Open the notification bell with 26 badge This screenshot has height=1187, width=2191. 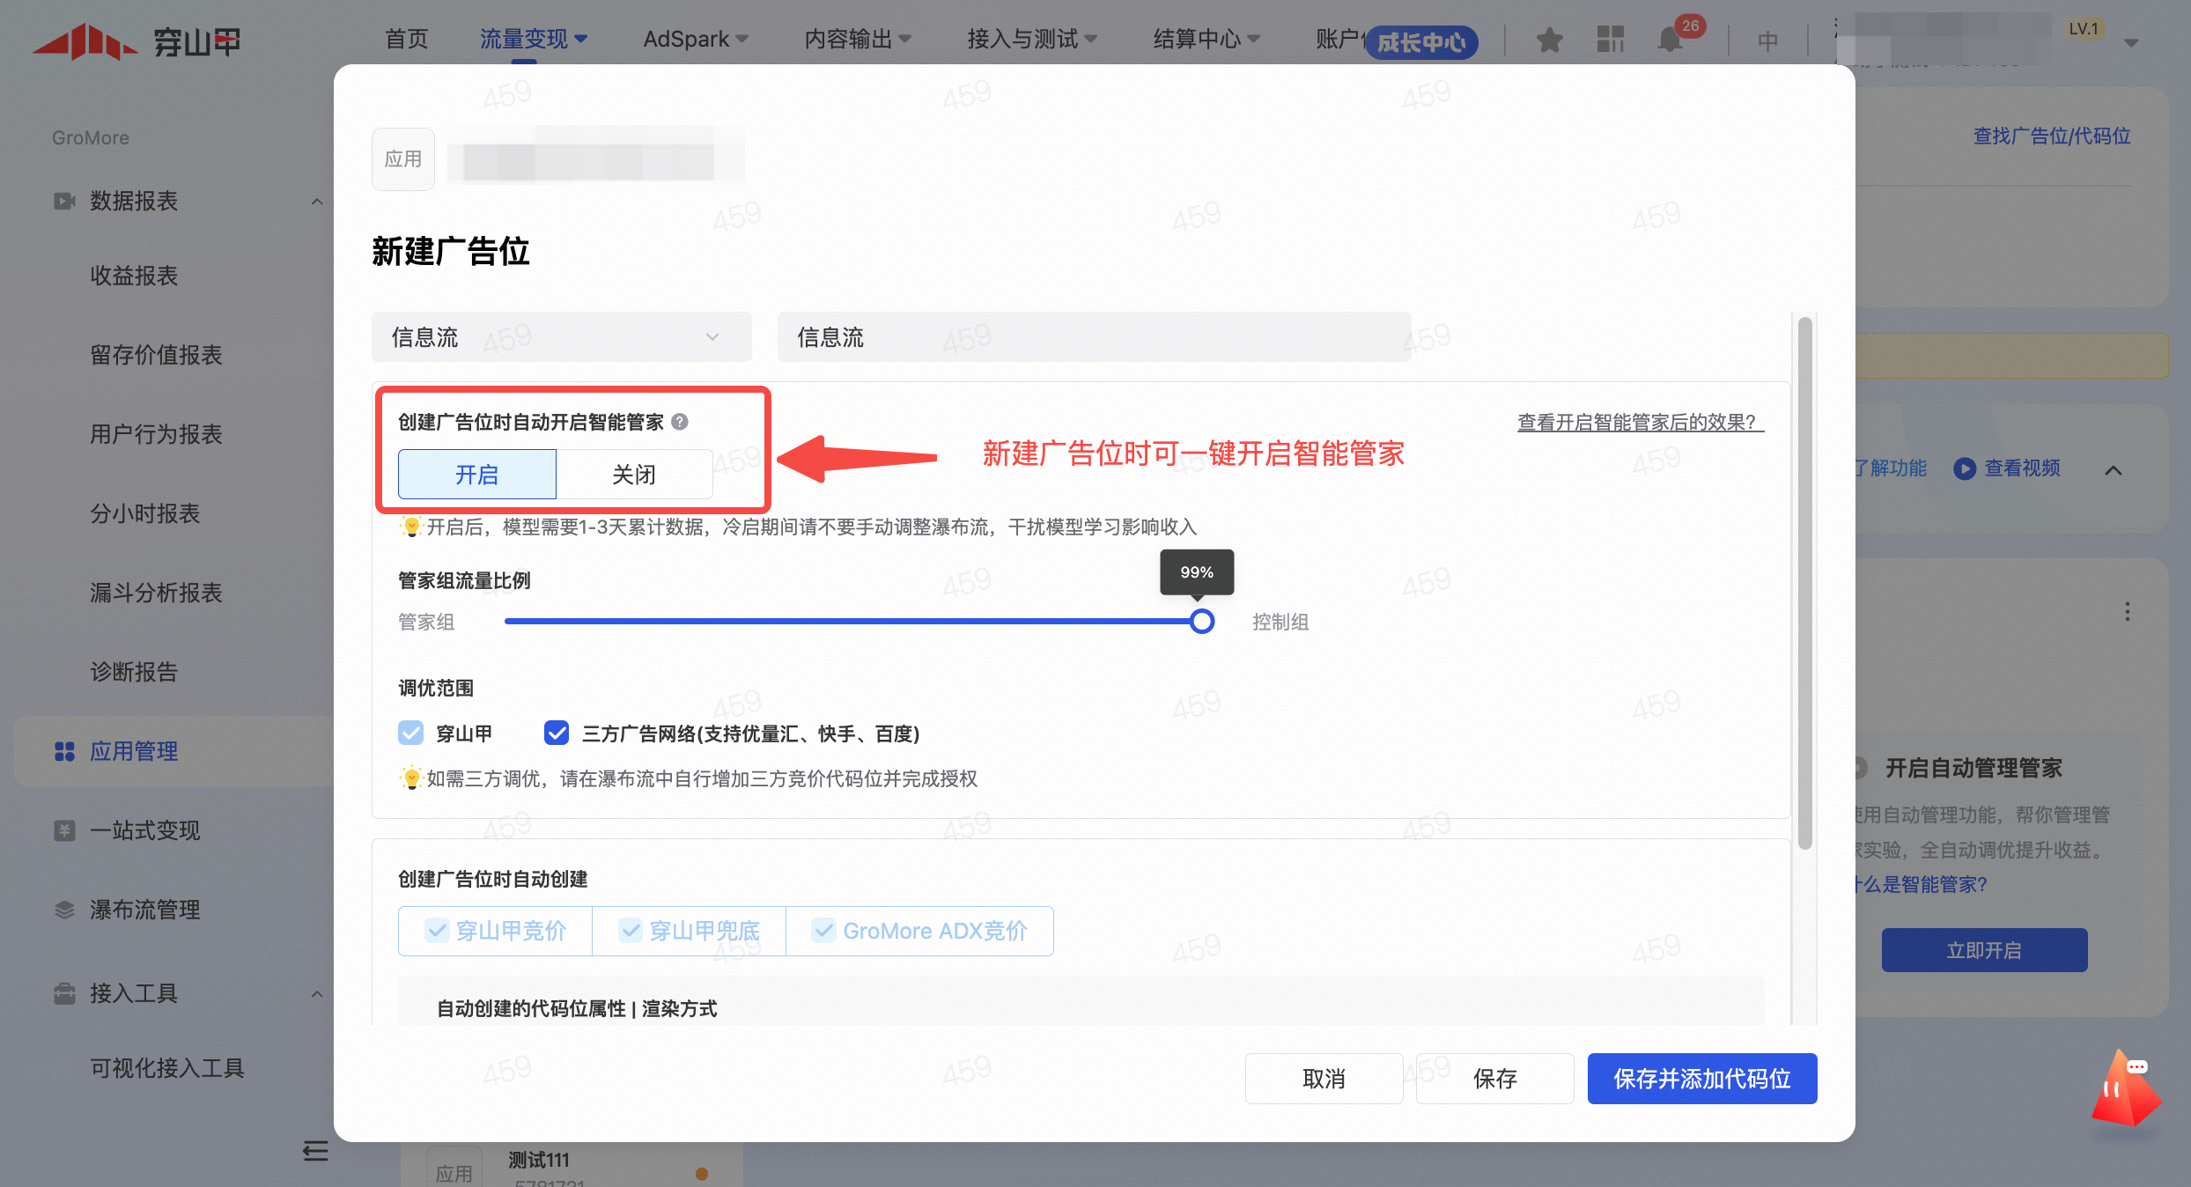coord(1671,40)
